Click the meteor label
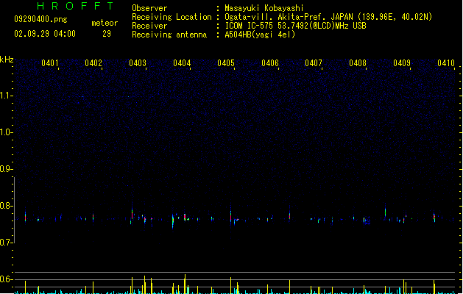Viewport: 463px width, 294px height. click(105, 23)
